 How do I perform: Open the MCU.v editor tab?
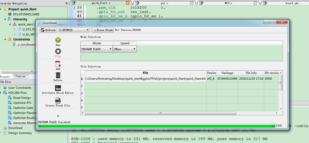click(228, 3)
